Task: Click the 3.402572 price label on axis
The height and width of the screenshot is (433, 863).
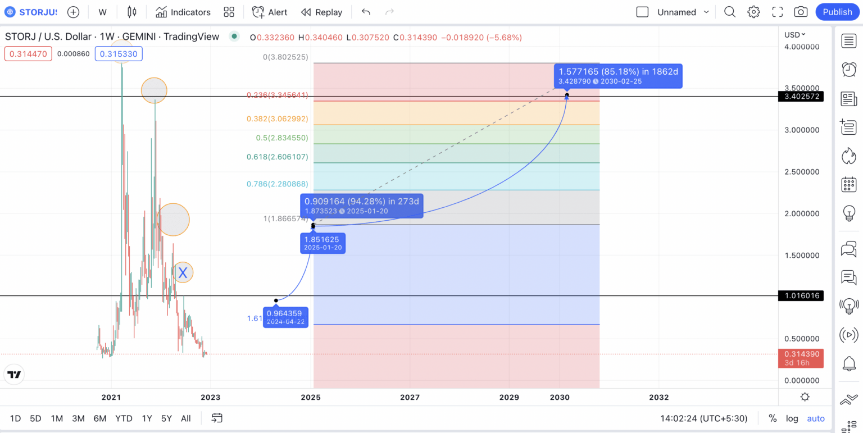Action: [801, 97]
